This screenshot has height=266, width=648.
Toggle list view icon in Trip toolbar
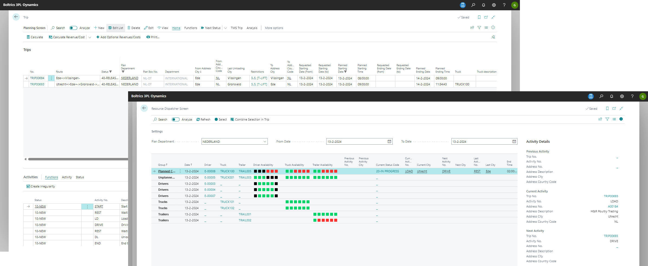[486, 27]
